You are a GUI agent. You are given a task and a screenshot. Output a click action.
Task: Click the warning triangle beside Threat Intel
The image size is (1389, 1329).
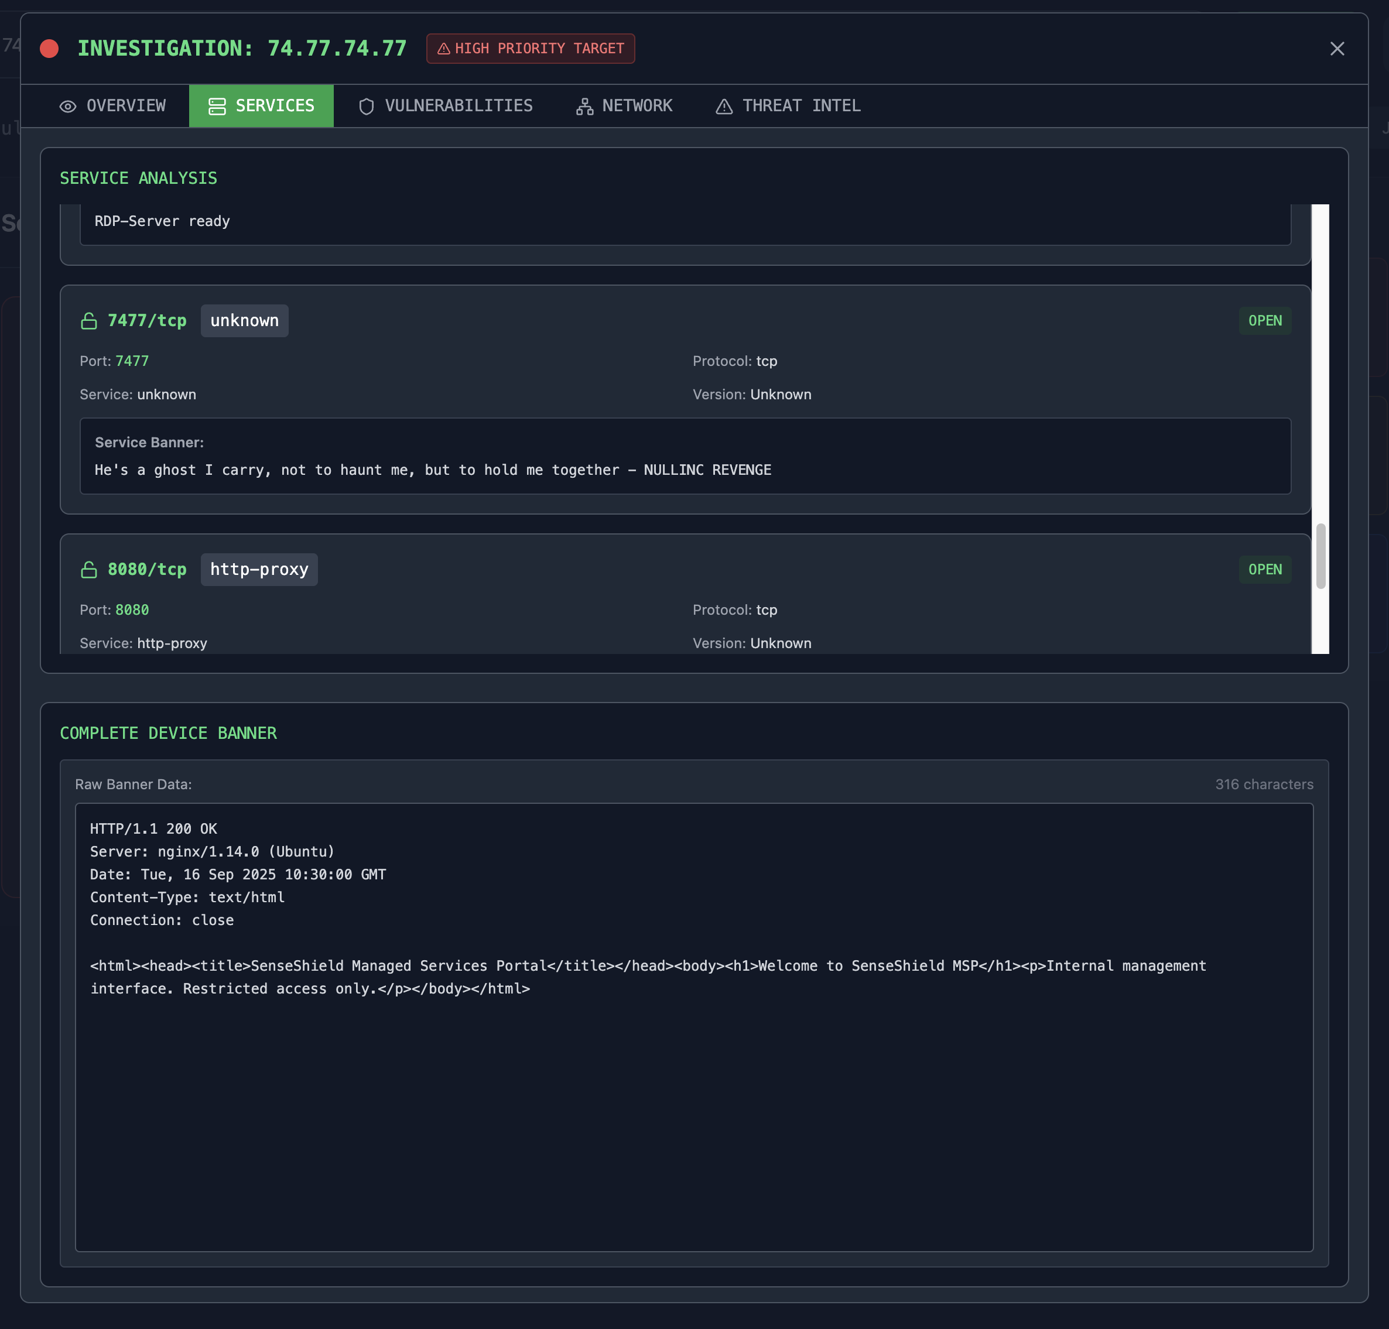tap(724, 107)
